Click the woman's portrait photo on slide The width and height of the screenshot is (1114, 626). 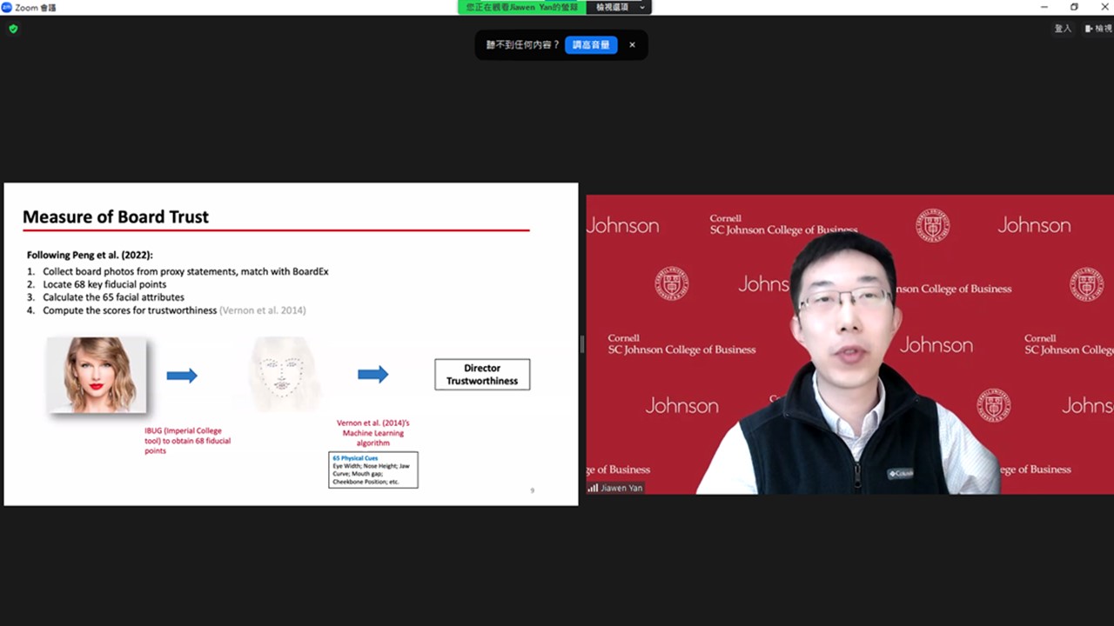pyautogui.click(x=97, y=375)
